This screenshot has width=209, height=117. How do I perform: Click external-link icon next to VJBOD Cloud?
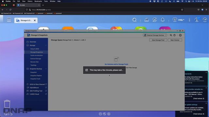coord(46,94)
